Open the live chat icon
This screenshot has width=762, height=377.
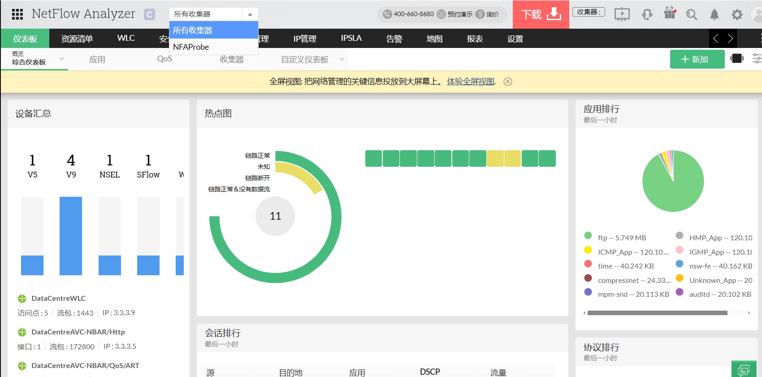tap(744, 370)
